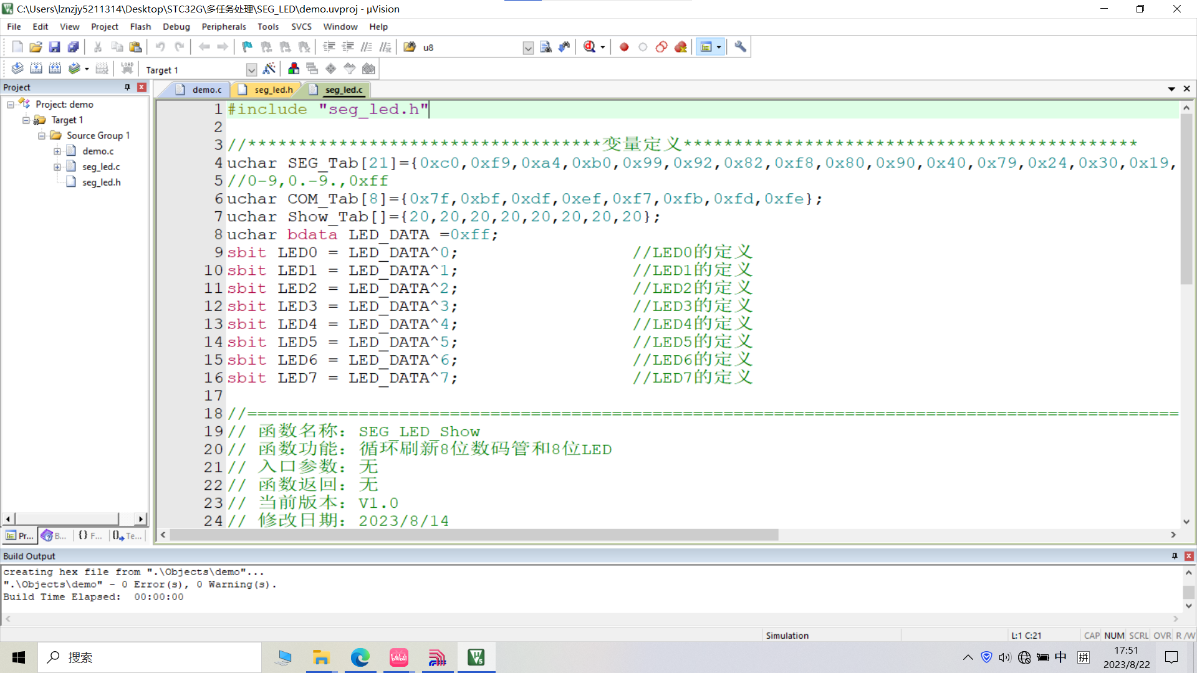Click the editor vertical scrollbar thumb
Screen dimensions: 1197x673
[1186, 198]
